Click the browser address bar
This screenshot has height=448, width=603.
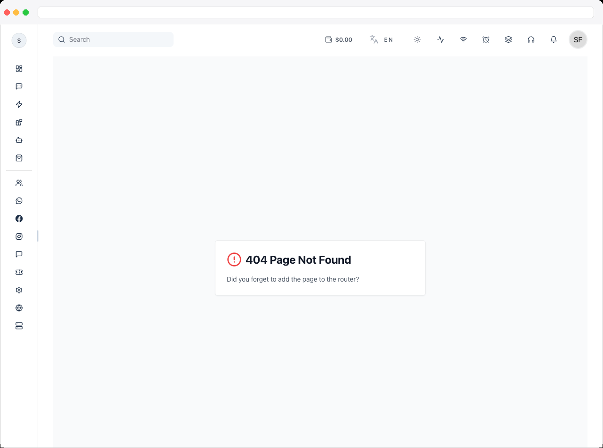[316, 12]
